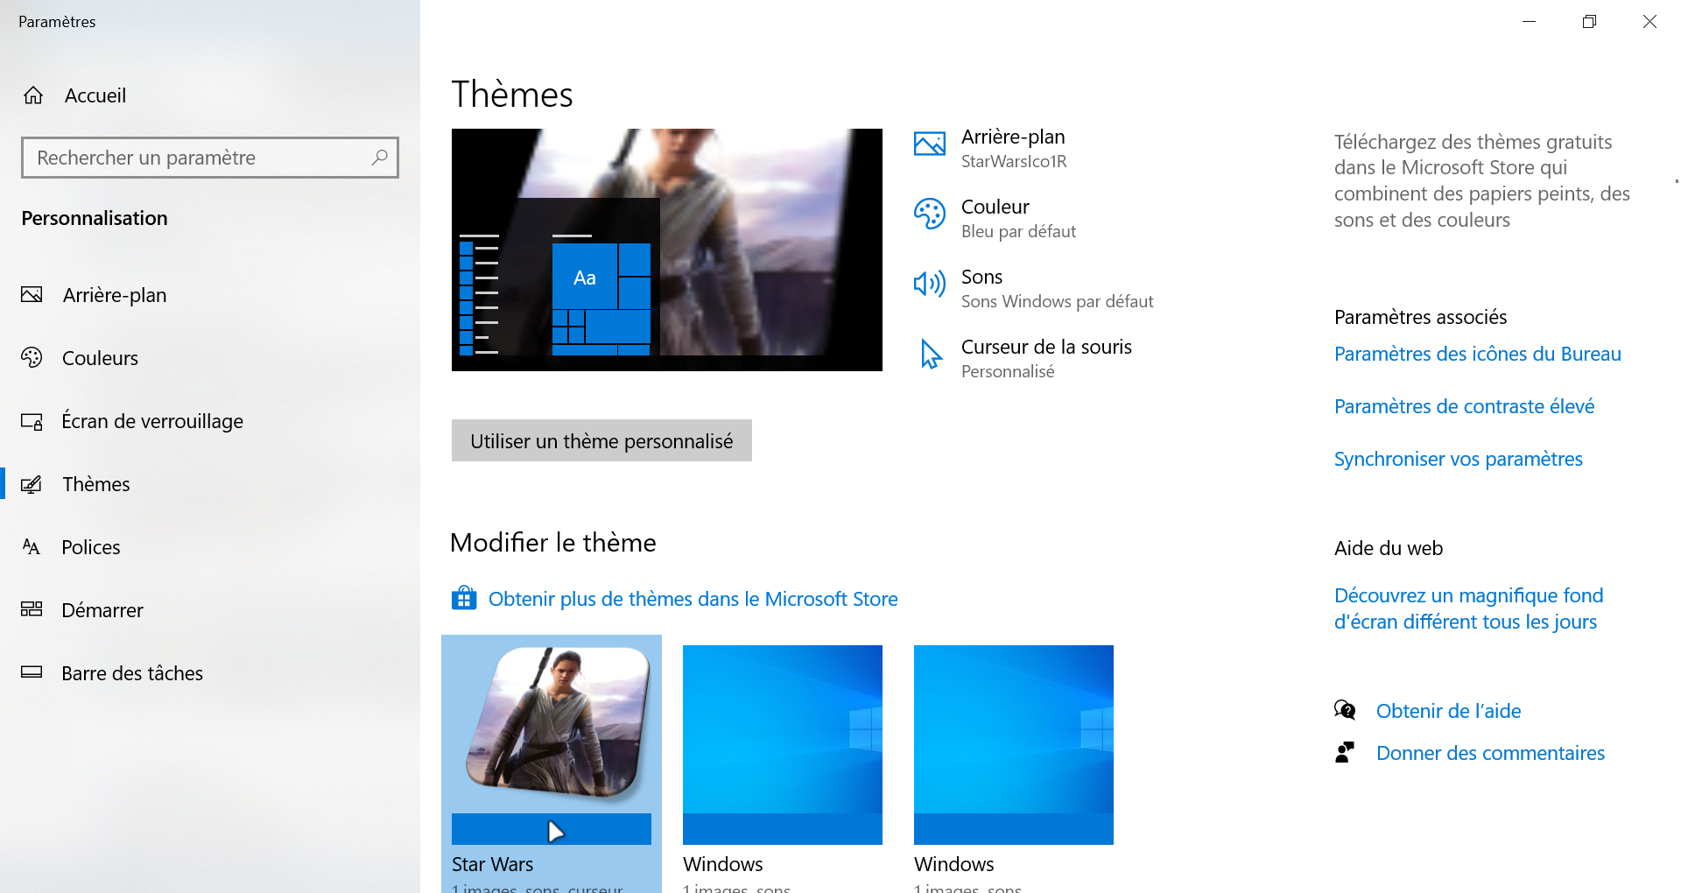
Task: Click Utiliser un thème personnalisé button
Action: (x=601, y=441)
